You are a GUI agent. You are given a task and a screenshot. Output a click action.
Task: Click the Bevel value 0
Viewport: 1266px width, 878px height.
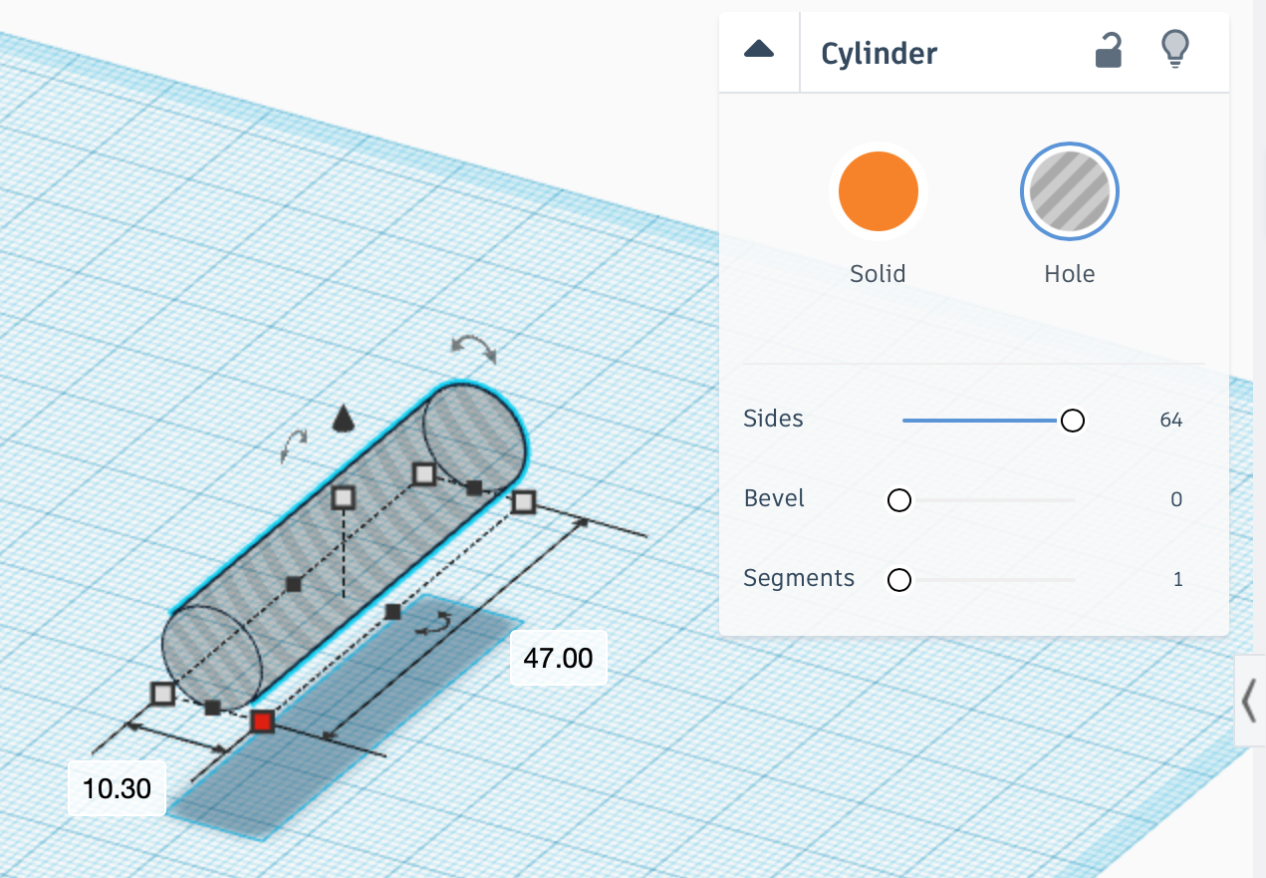[x=1176, y=500]
